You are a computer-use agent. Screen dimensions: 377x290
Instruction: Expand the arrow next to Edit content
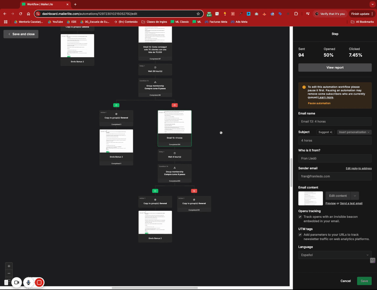355,196
